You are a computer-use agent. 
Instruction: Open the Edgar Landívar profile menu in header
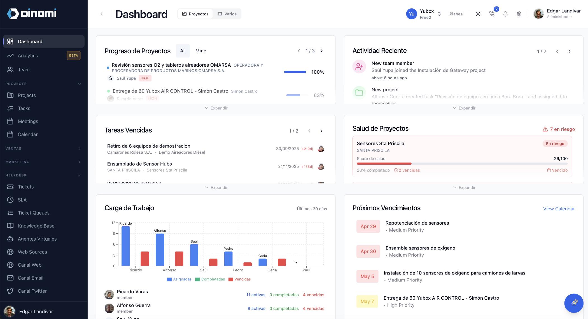[x=557, y=14]
